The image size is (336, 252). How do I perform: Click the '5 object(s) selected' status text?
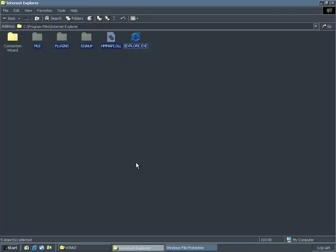click(x=16, y=240)
